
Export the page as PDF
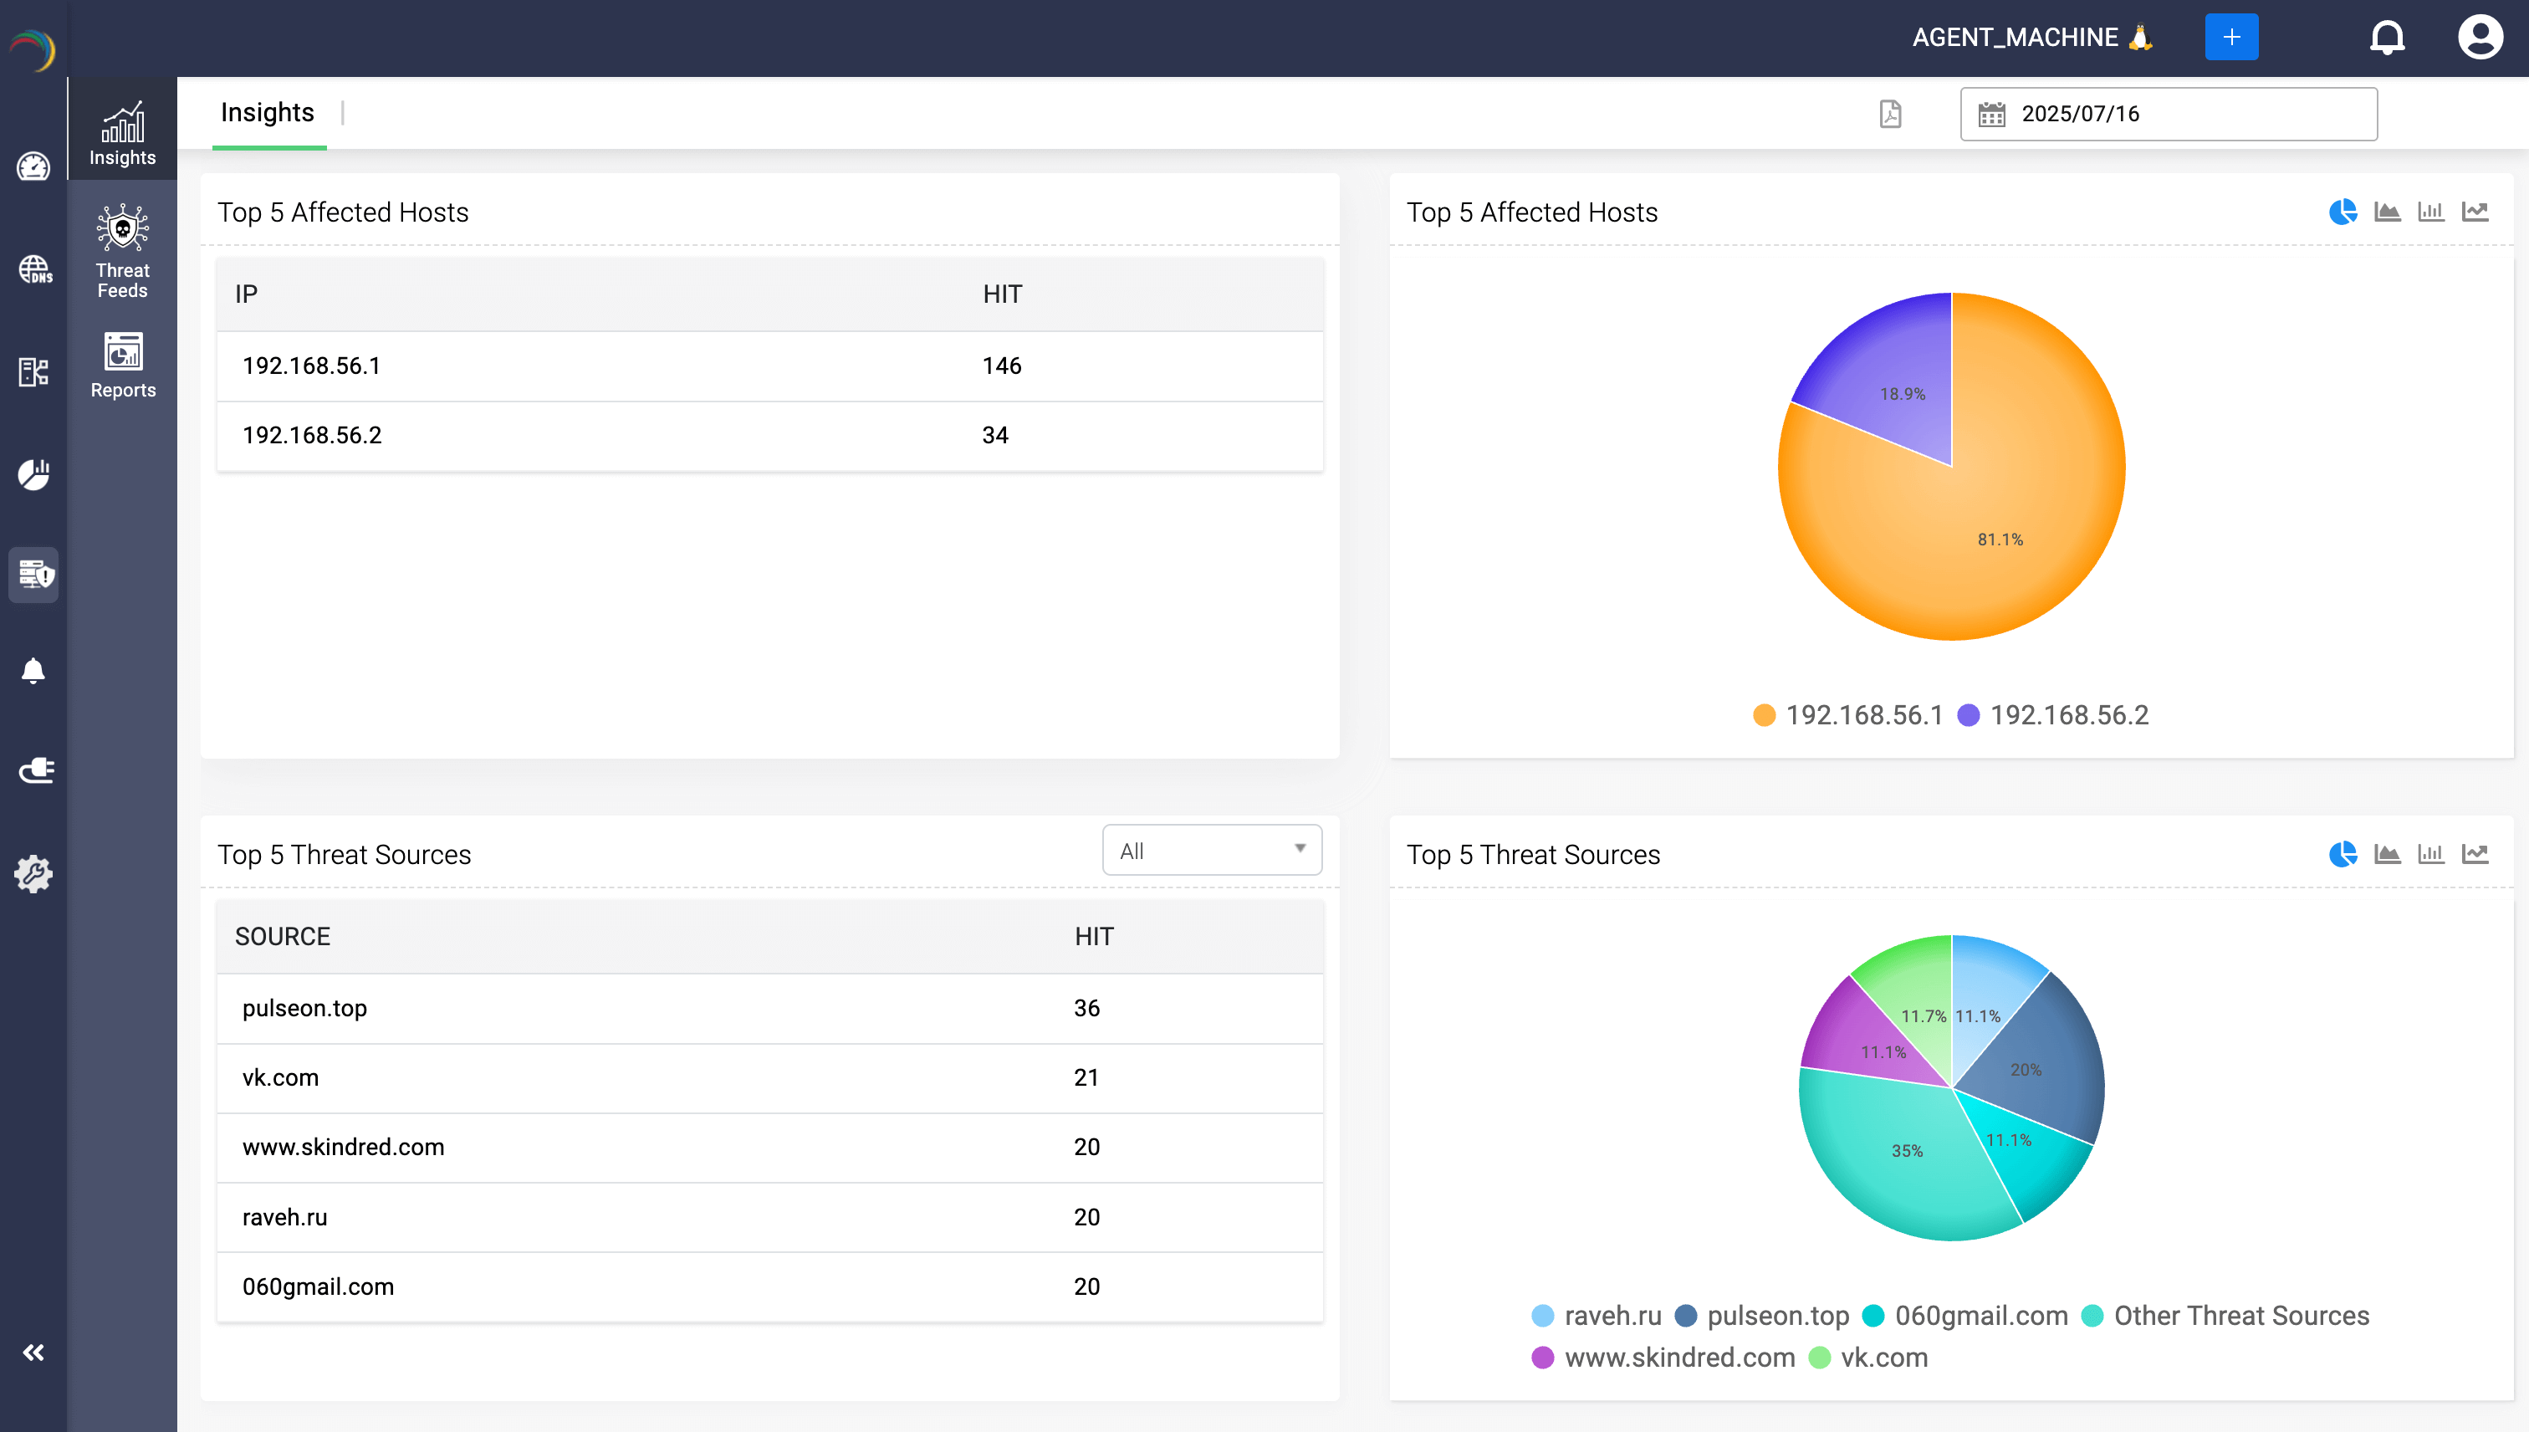(x=1891, y=113)
